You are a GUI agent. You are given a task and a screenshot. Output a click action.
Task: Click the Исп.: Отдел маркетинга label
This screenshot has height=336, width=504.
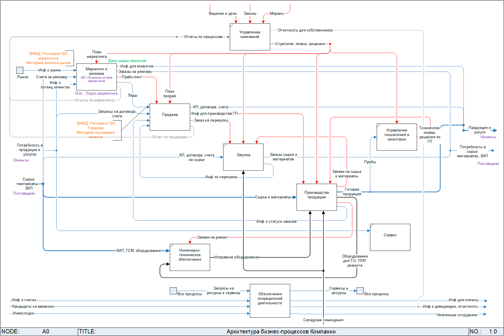tap(96, 93)
